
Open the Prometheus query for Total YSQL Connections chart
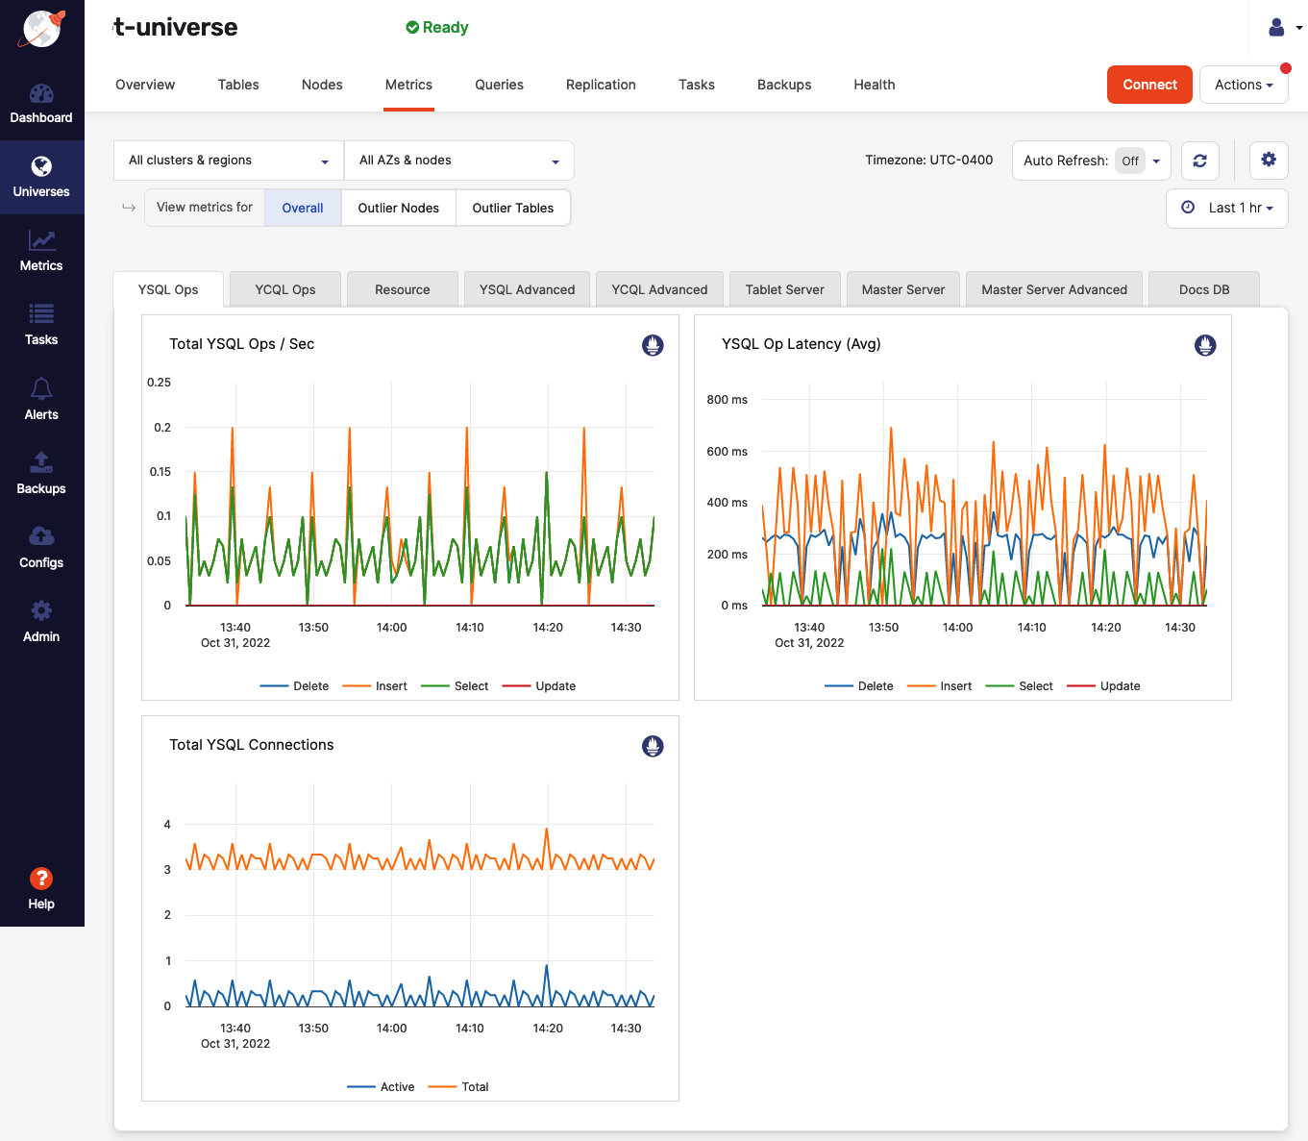click(653, 746)
